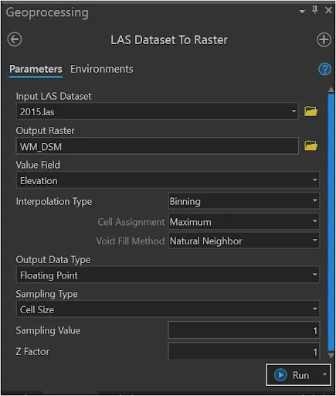Open Geoprocessing pane options menu arrow

[x=302, y=12]
